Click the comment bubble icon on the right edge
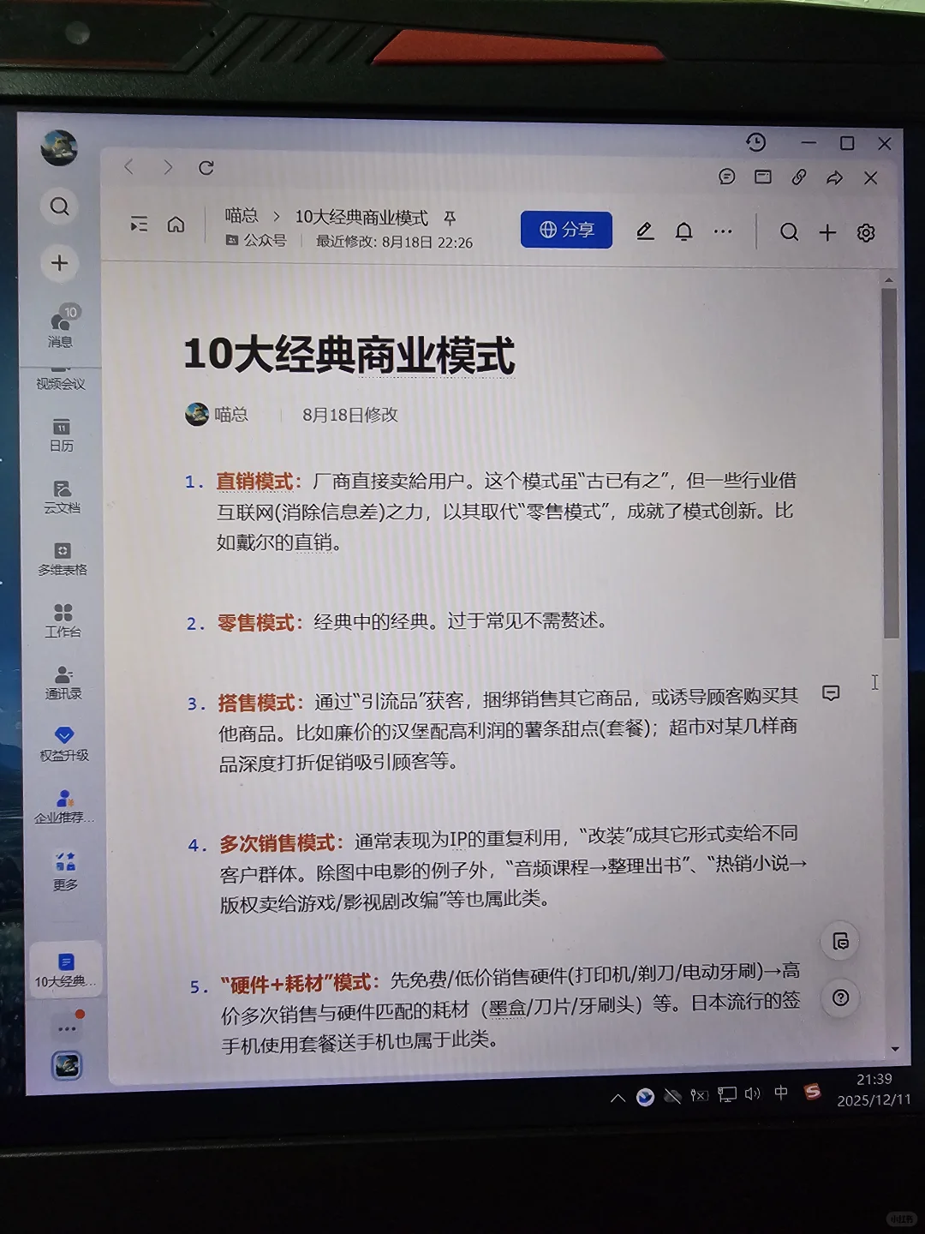This screenshot has height=1234, width=925. coord(832,692)
